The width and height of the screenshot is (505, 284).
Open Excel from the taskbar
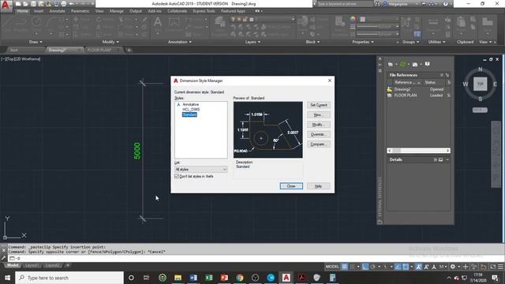point(208,278)
